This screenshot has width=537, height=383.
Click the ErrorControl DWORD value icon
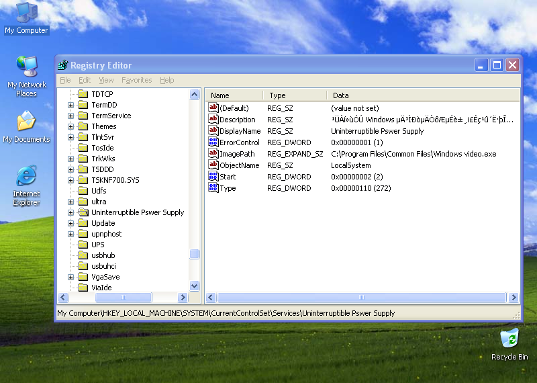pos(213,142)
